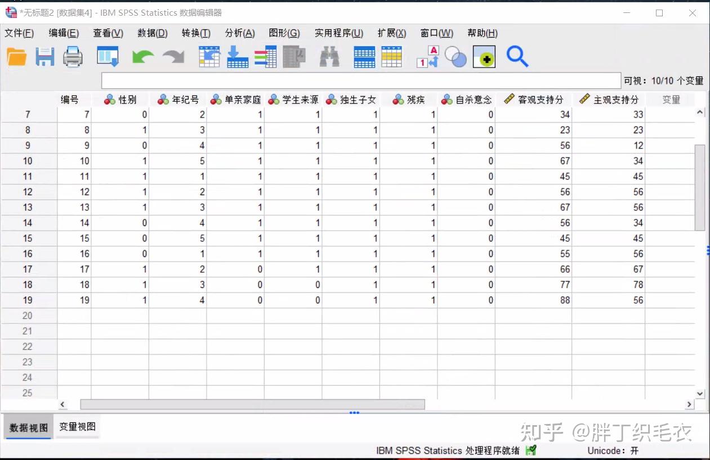
Task: Click 性别 cell in row 16
Action: 120,254
